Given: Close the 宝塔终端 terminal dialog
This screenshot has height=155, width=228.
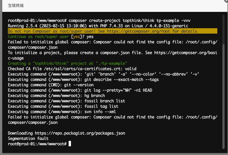Looking at the screenshot, I should point(226,1).
